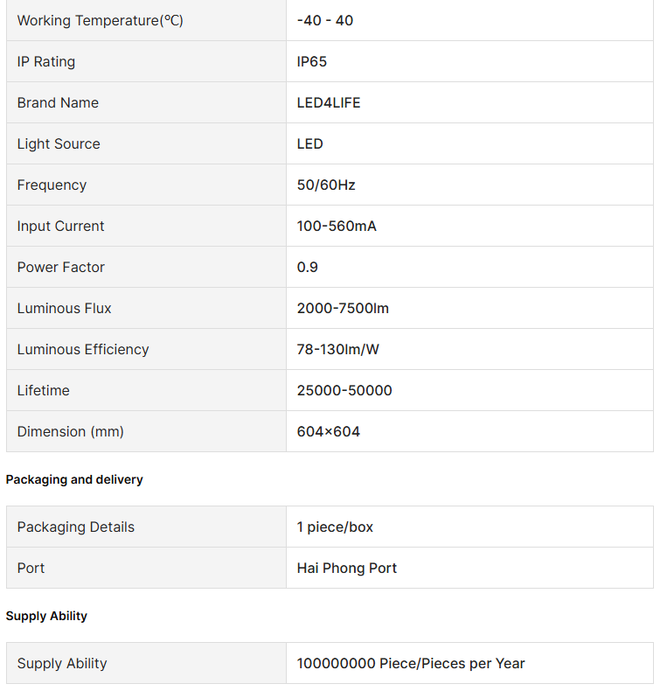Click the Packaging and delivery heading

(74, 479)
